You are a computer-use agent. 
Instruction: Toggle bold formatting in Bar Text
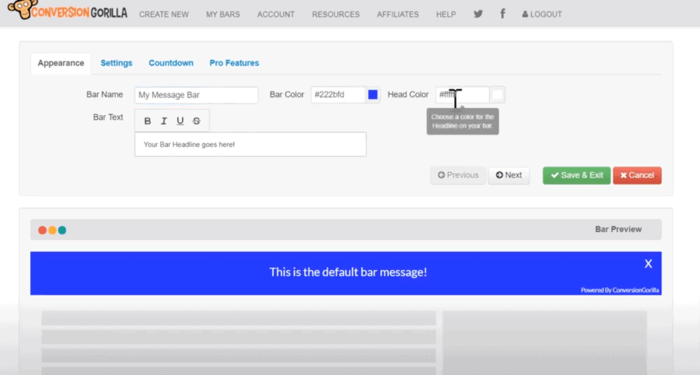click(x=148, y=121)
